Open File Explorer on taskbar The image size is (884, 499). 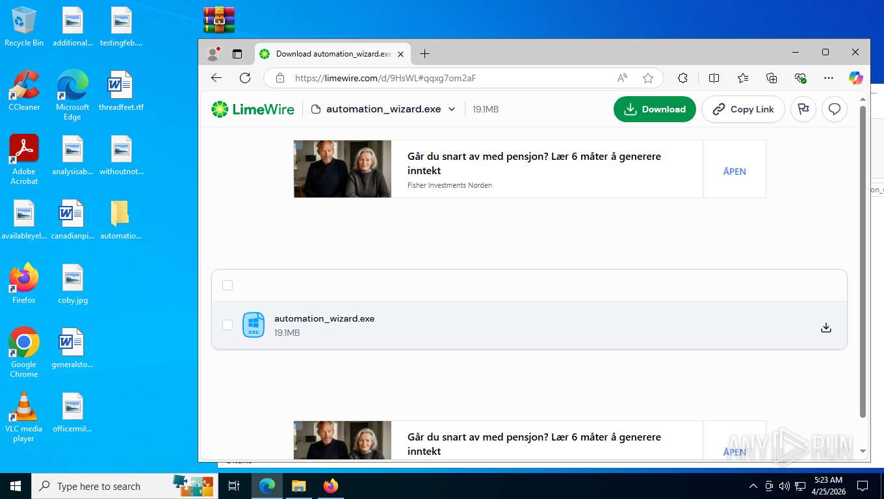pyautogui.click(x=298, y=486)
